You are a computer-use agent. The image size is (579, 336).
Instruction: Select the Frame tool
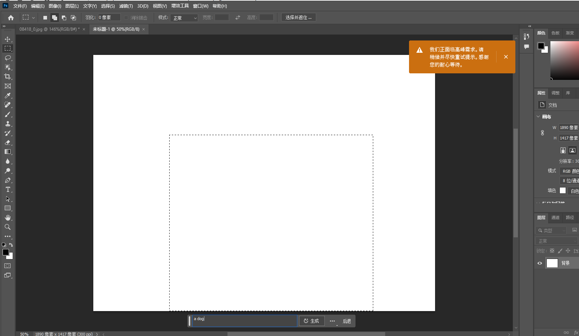[8, 86]
